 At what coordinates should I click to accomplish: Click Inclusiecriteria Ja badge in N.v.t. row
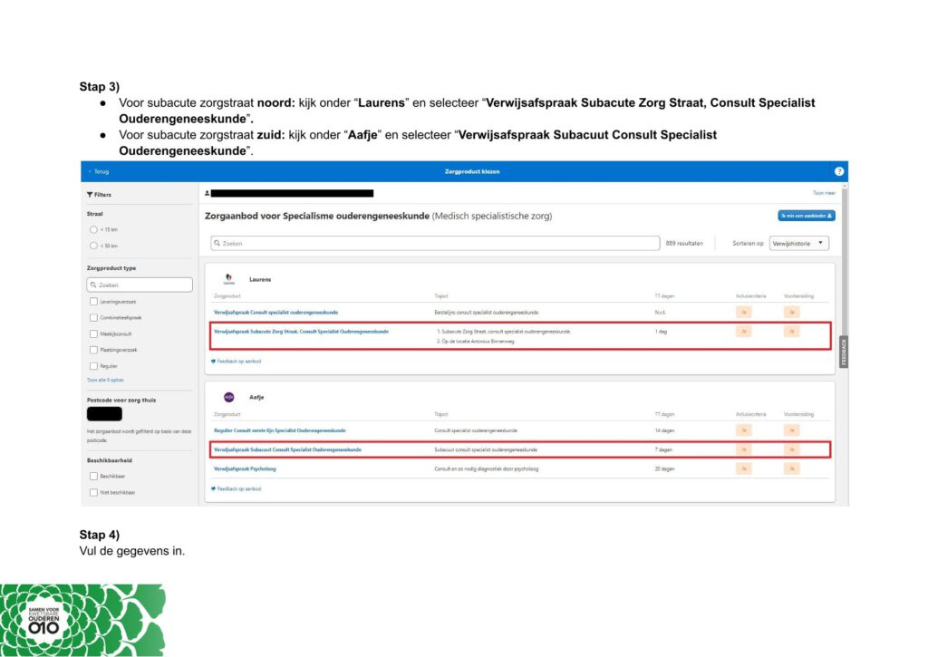click(744, 312)
